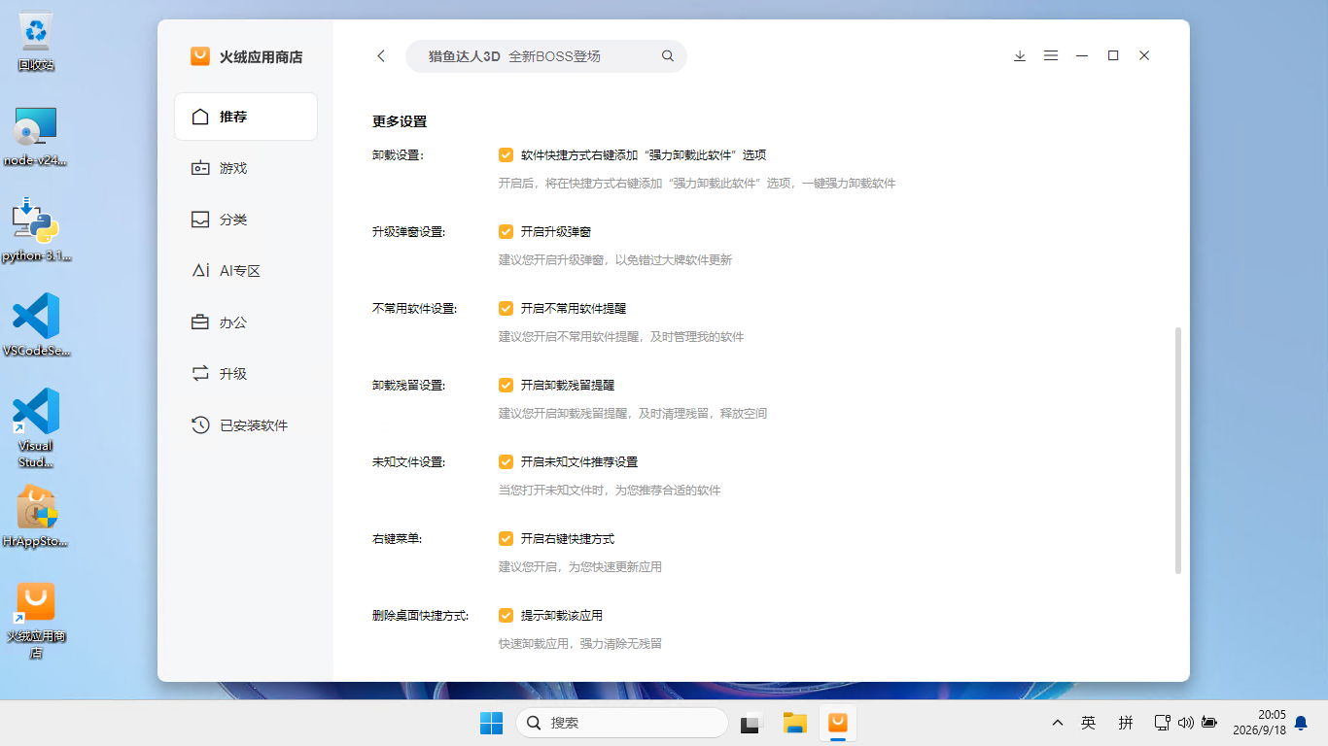Click hint 建议您开启，为您快速更新应用
Viewport: 1328px width, 746px height.
580,567
